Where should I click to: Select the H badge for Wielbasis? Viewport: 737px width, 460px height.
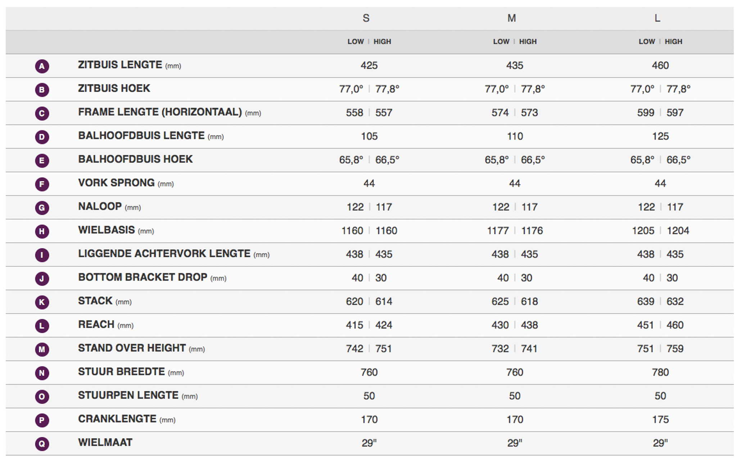point(42,231)
